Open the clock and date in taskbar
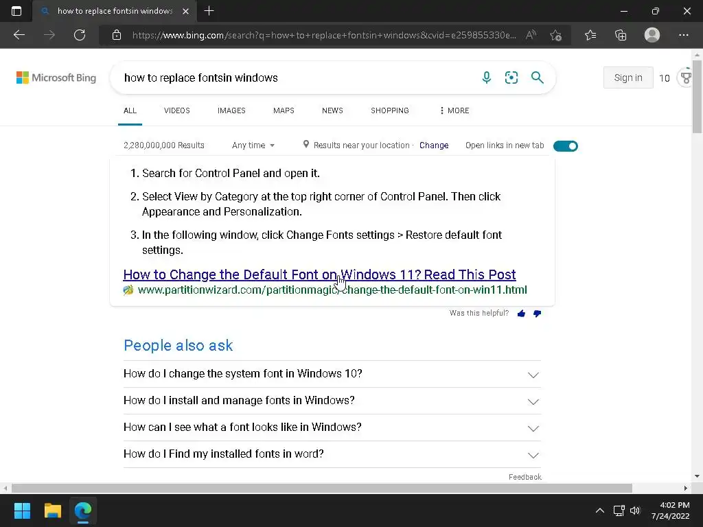703x527 pixels. (x=670, y=511)
